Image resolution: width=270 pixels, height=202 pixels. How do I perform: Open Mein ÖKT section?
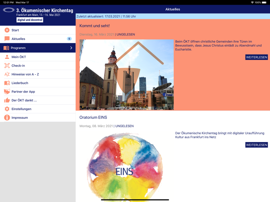38,57
